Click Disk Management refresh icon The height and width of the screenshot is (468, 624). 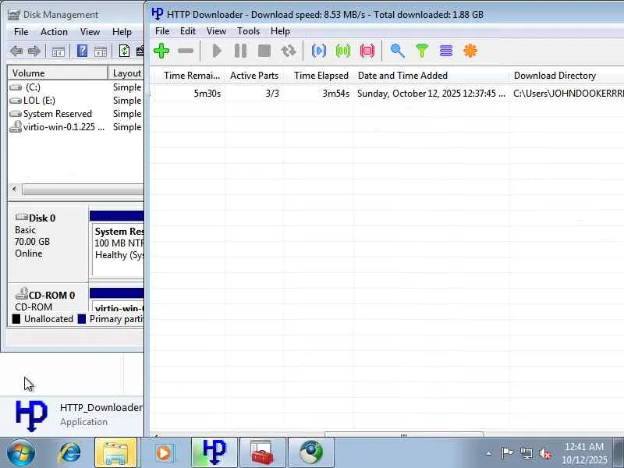click(x=124, y=51)
